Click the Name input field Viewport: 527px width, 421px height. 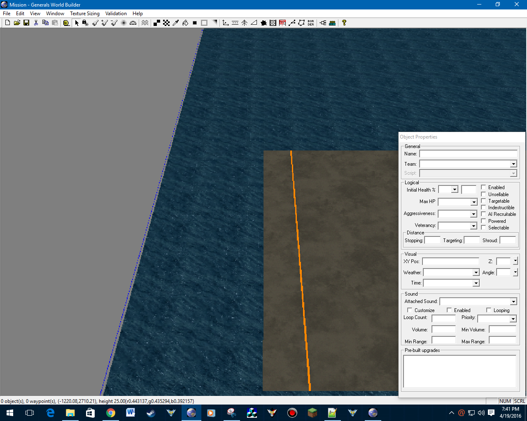point(468,154)
